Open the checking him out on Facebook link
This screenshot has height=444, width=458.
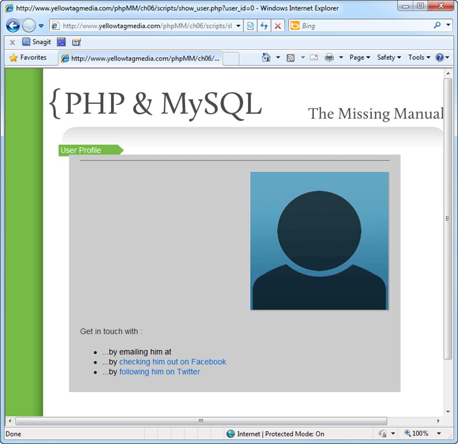(172, 362)
